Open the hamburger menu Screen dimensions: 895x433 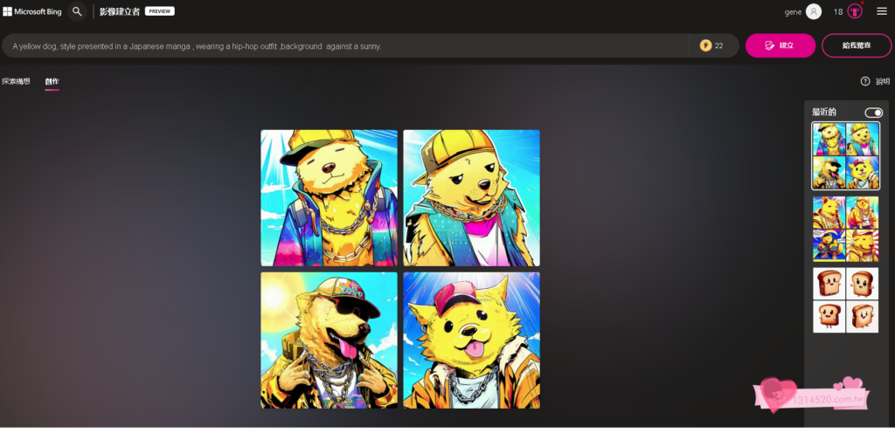coord(881,11)
